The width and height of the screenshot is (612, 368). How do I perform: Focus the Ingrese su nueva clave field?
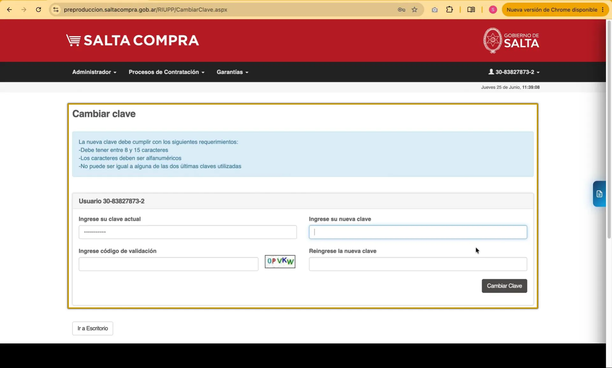418,232
